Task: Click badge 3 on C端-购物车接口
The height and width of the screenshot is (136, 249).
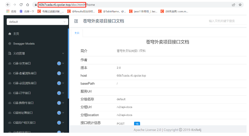Action: click(59, 103)
